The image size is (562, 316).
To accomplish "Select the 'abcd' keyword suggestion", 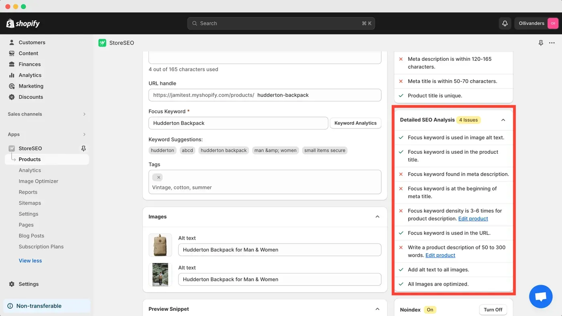I will [187, 151].
